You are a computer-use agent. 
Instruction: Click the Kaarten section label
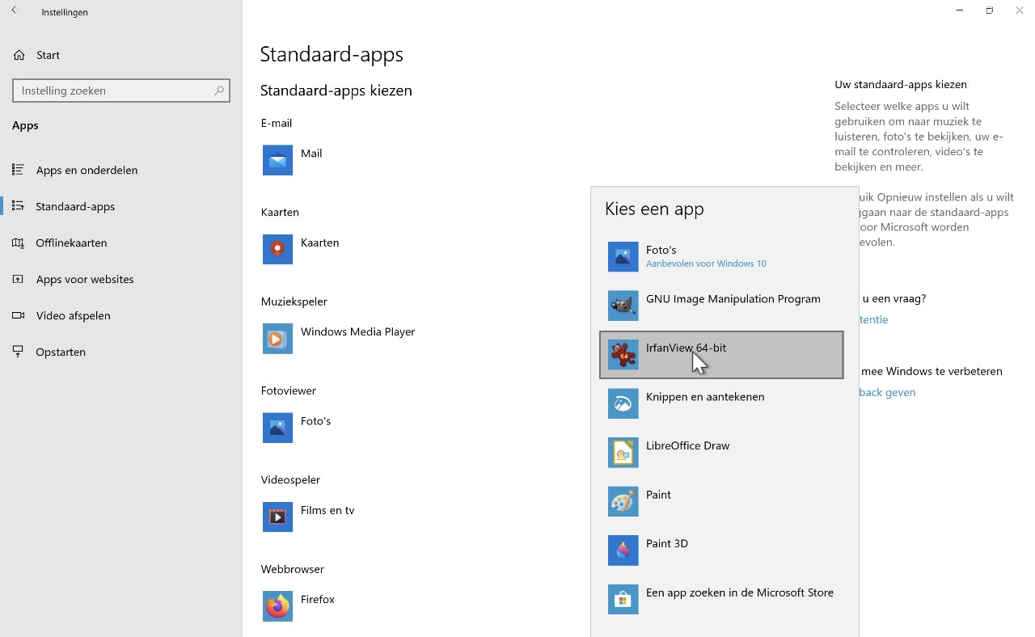[x=280, y=212]
